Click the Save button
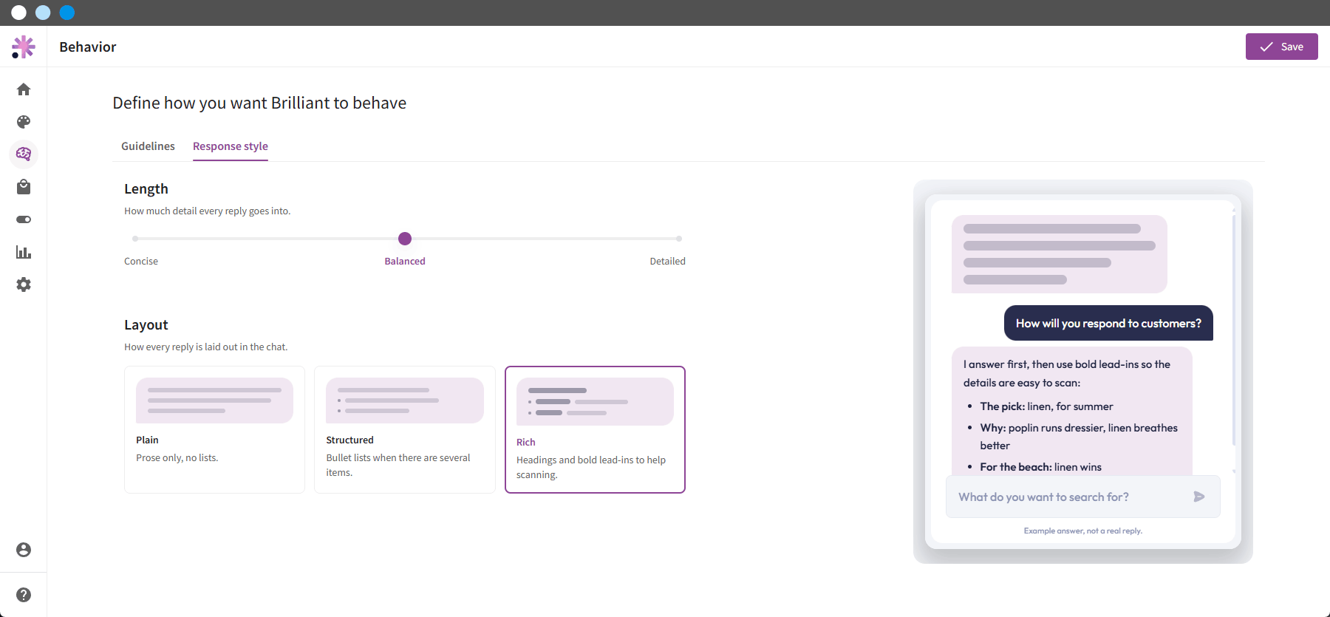 coord(1281,47)
